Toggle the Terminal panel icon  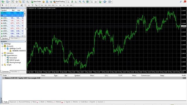click(24, 2)
